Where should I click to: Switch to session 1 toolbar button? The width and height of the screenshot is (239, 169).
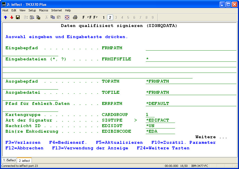[x=104, y=17]
